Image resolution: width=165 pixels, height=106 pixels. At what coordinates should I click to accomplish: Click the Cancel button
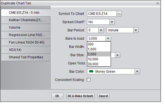(103, 96)
